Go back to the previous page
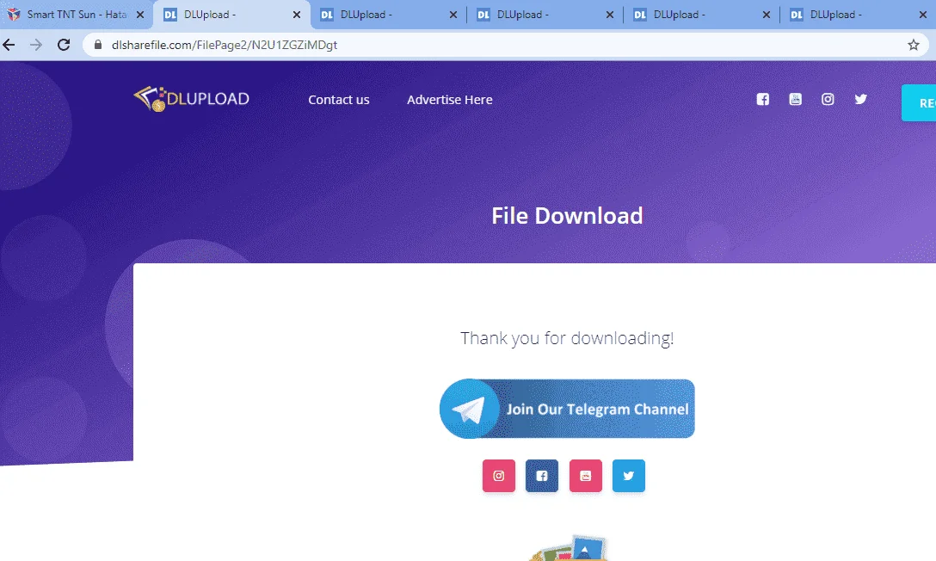The width and height of the screenshot is (936, 561). coord(9,45)
